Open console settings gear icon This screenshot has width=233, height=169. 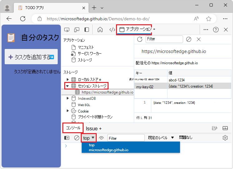coord(225,138)
